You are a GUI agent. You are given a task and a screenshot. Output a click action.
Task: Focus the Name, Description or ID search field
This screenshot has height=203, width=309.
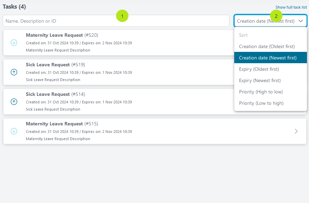click(116, 21)
